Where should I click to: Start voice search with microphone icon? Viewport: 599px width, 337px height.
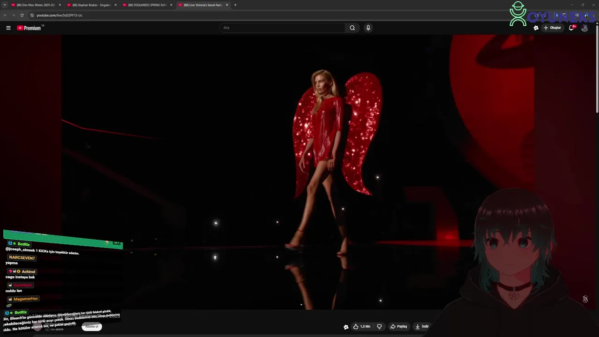pos(368,28)
